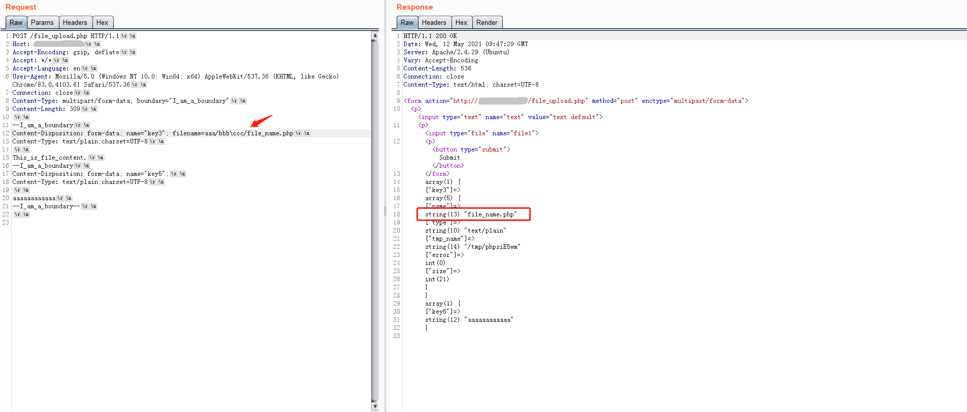
Task: Select the Raw tab in Response panel
Action: click(407, 22)
